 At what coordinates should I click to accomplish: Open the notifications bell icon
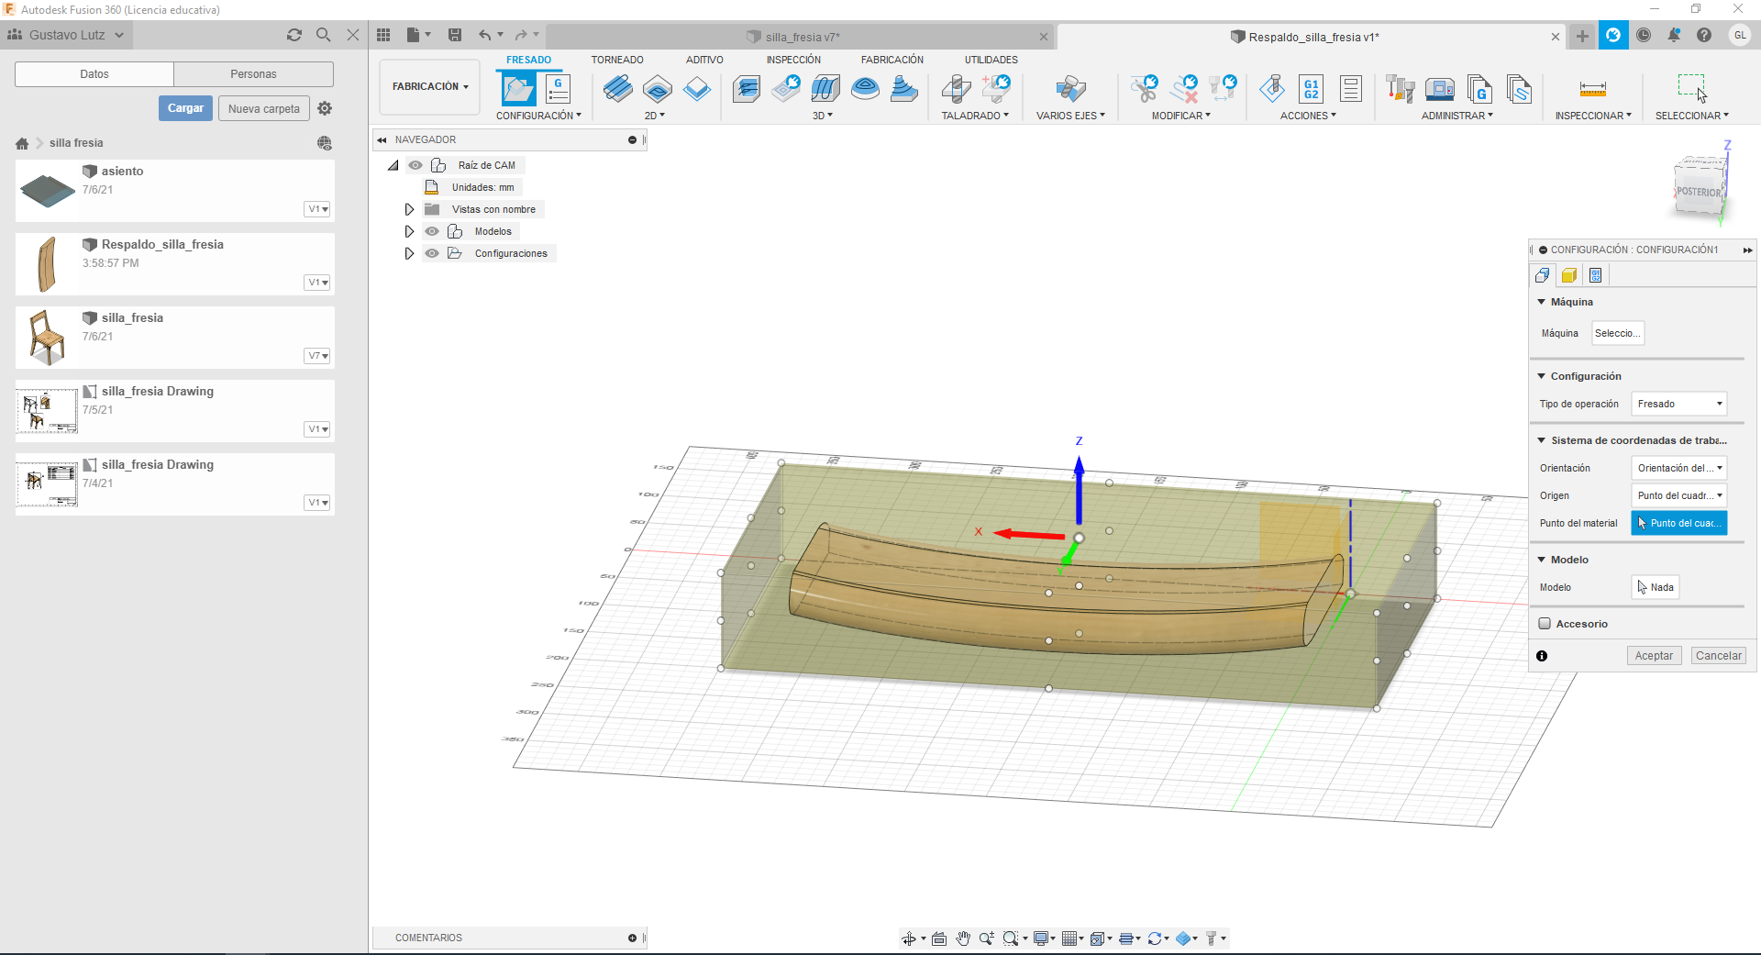[1674, 35]
